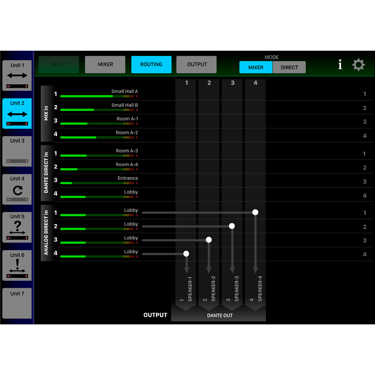Toggle routing node for Analog Direct 2 to Speaker-3
The height and width of the screenshot is (375, 375).
(232, 226)
